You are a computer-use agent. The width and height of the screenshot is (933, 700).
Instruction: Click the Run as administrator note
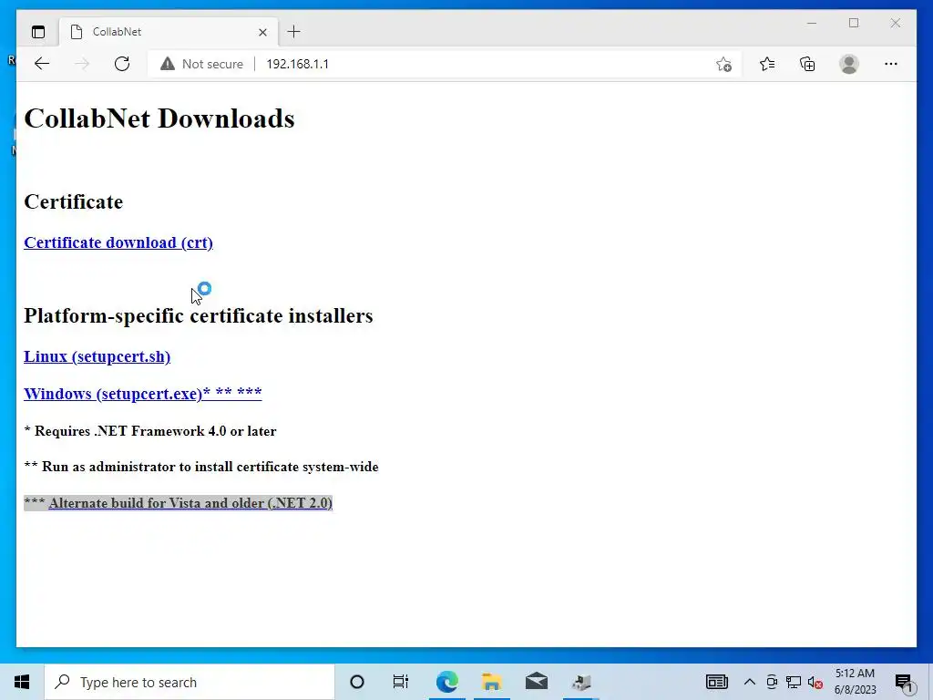point(201,467)
